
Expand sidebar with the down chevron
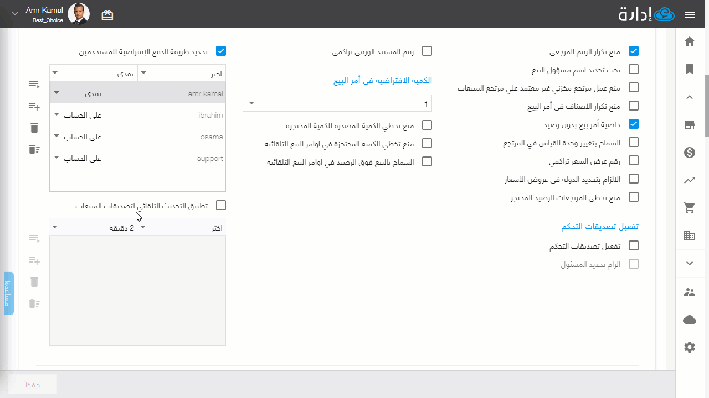[690, 264]
